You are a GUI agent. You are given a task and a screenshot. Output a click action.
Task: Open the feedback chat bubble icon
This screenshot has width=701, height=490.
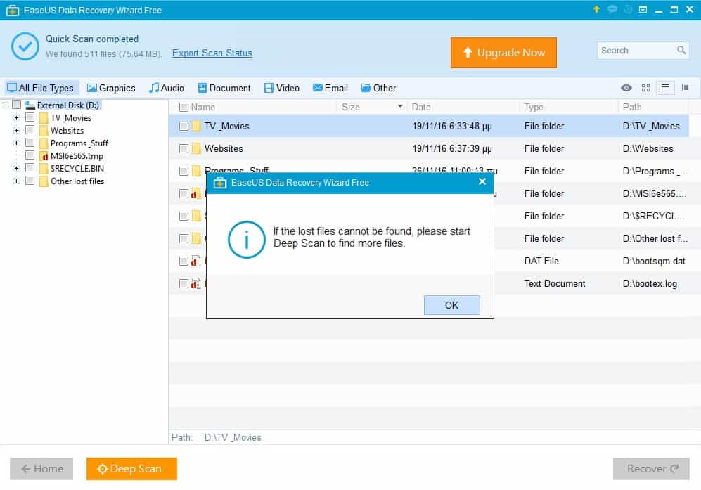(x=612, y=9)
